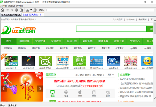Open the red 借贷宝推广 headline link

pos(80,81)
